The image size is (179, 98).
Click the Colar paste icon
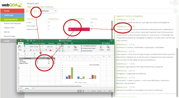point(20,48)
